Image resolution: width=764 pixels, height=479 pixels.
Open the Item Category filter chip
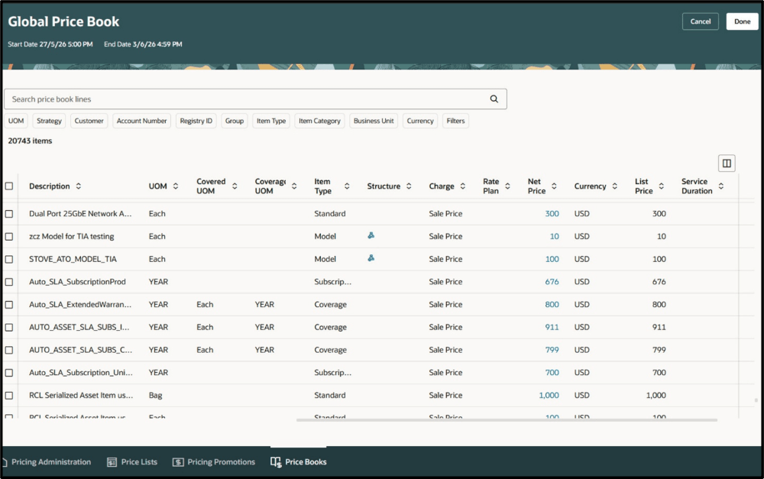[319, 121]
